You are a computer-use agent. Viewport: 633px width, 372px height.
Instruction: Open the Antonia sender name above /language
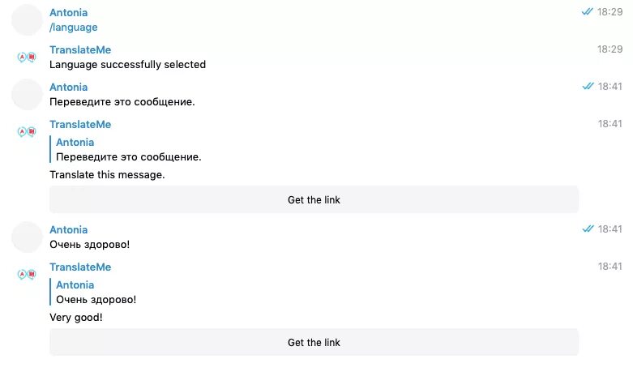click(x=69, y=12)
